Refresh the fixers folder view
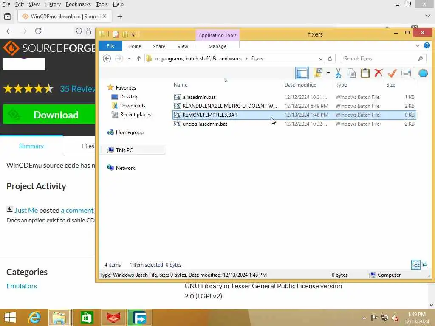This screenshot has height=326, width=435. pyautogui.click(x=330, y=59)
